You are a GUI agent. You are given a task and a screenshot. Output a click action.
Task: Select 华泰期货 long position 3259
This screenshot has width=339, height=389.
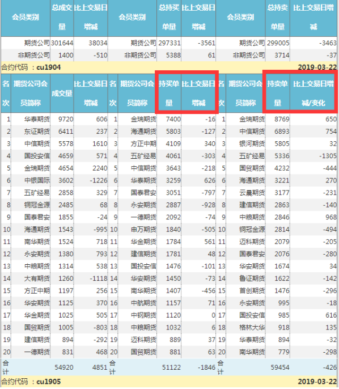173,180
